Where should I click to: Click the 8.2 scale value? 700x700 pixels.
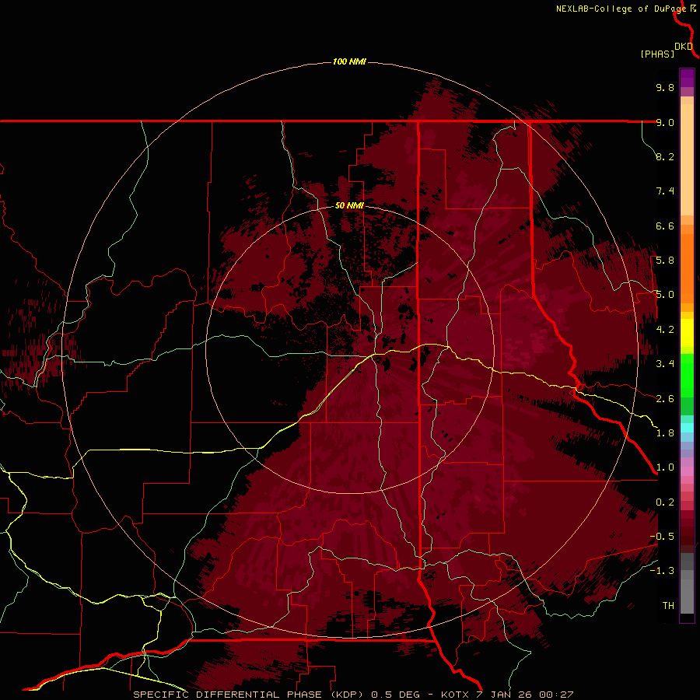[665, 156]
